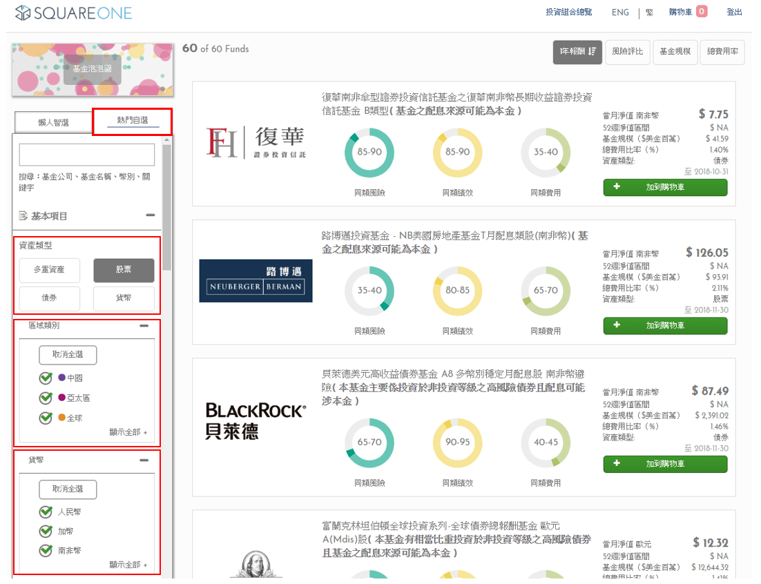Click 復華 fund 同類風險 donut 85-90
The height and width of the screenshot is (584, 761).
(369, 153)
